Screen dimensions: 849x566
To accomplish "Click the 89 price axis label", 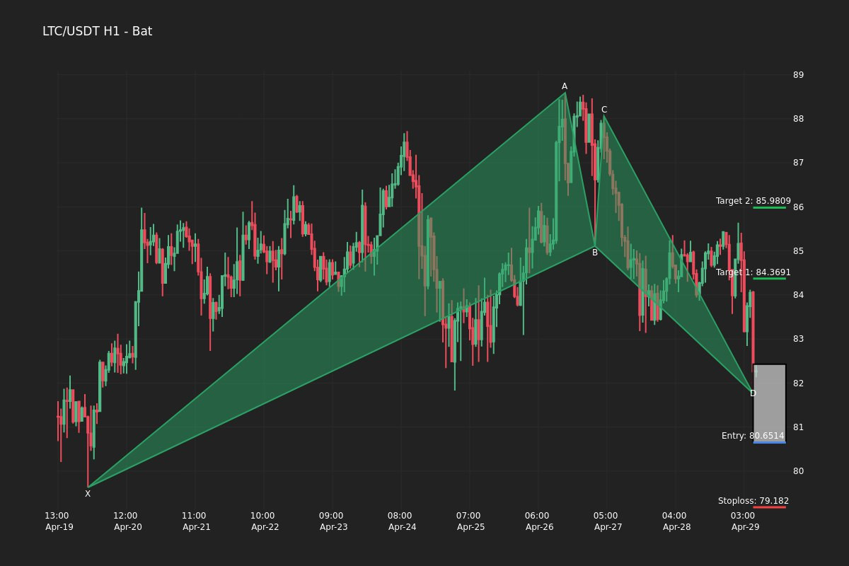I will pos(798,75).
